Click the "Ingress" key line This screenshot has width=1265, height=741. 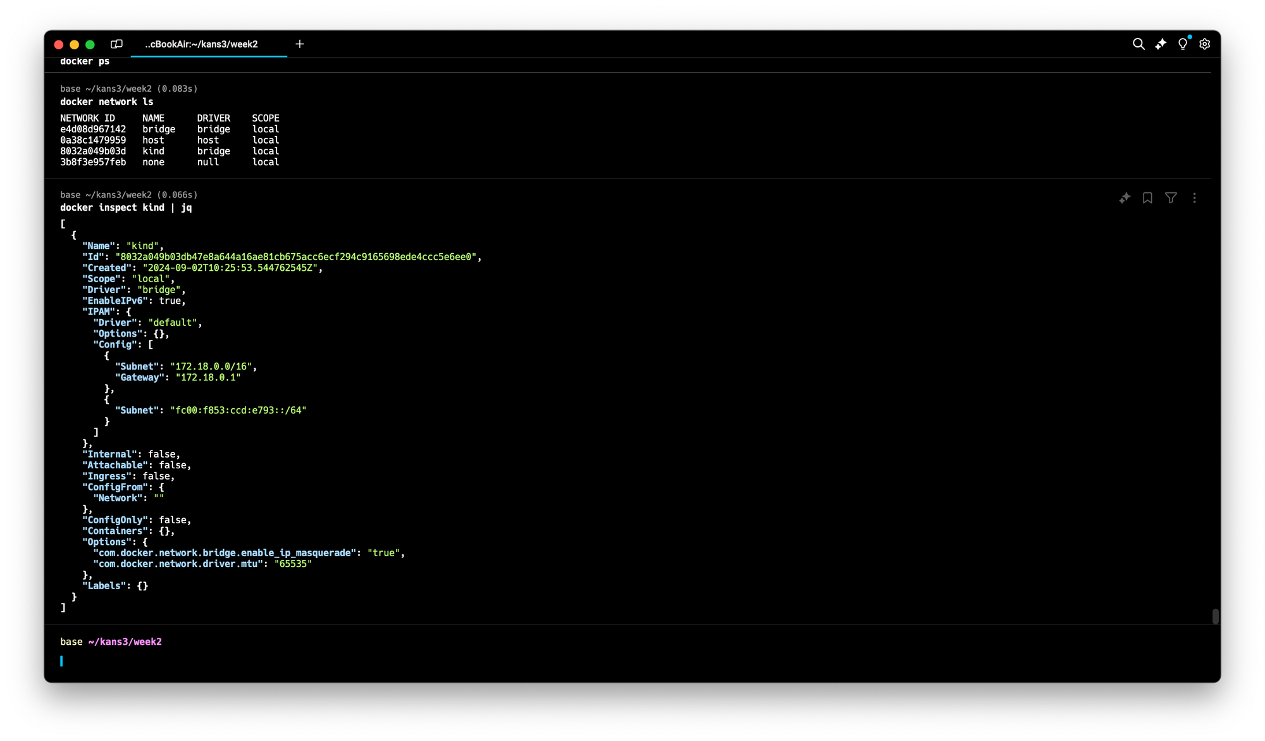click(x=128, y=476)
